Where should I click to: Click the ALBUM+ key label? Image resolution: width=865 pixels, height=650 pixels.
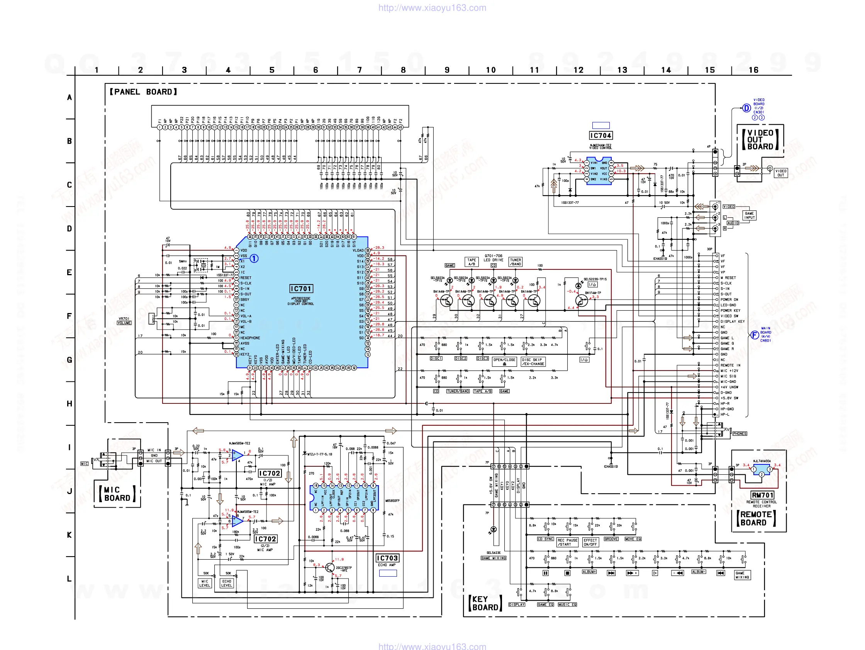pyautogui.click(x=589, y=572)
